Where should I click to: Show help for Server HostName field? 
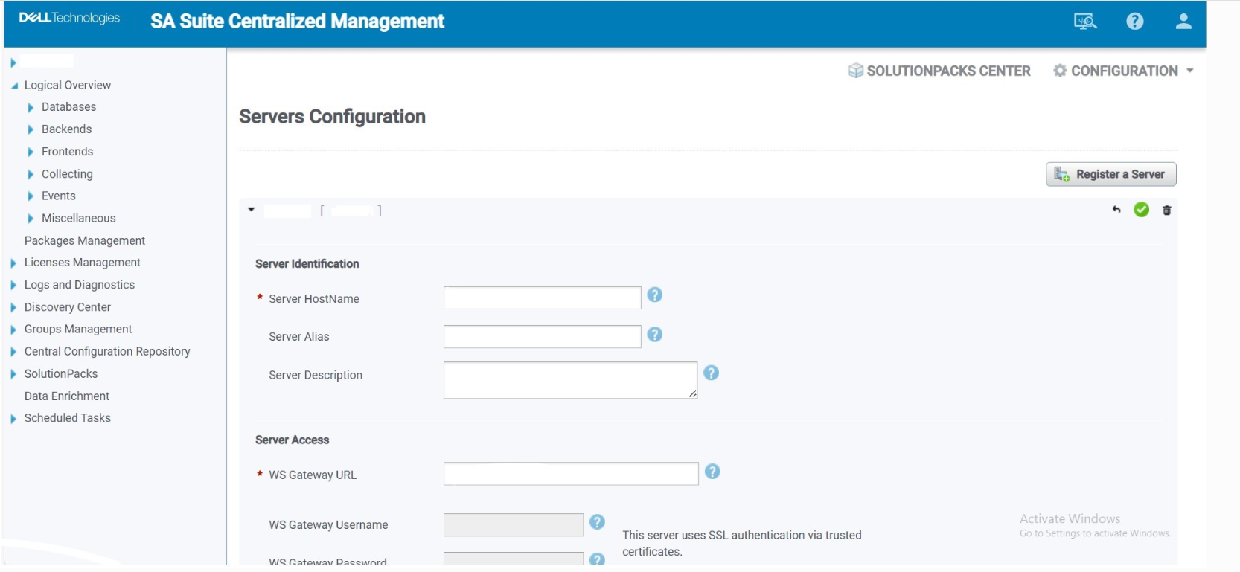click(x=654, y=295)
